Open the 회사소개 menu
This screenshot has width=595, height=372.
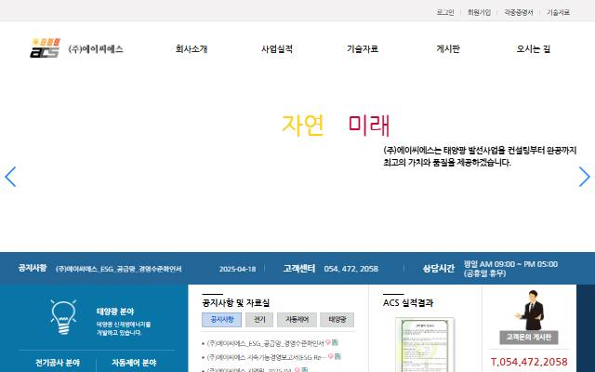[192, 49]
